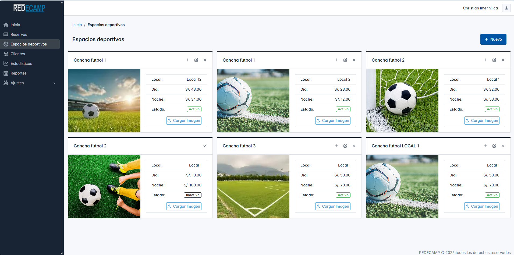This screenshot has height=255, width=514.
Task: Click the REDECAMP logo
Action: 29,8
